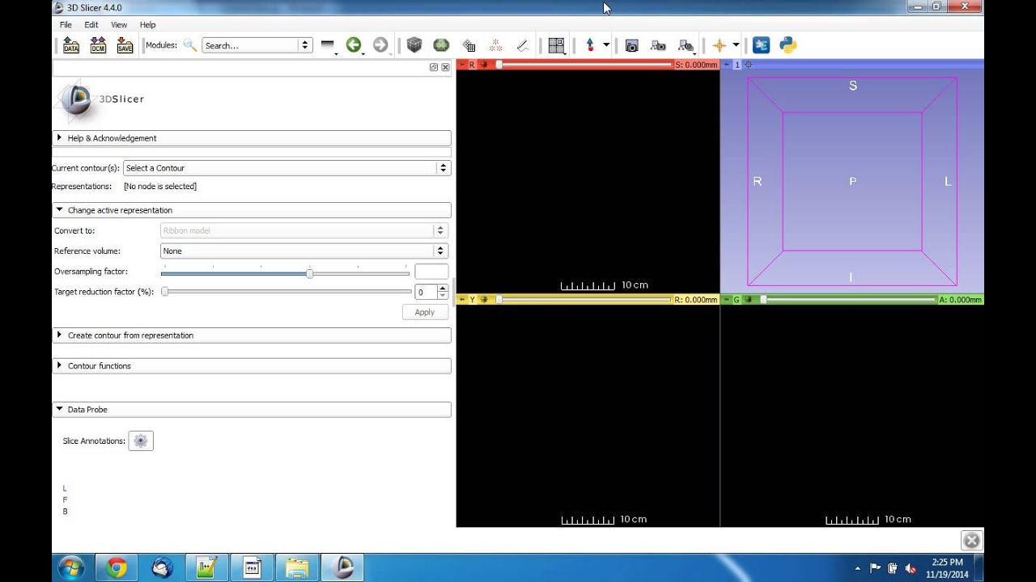Toggle the red slice view pin

pos(461,65)
